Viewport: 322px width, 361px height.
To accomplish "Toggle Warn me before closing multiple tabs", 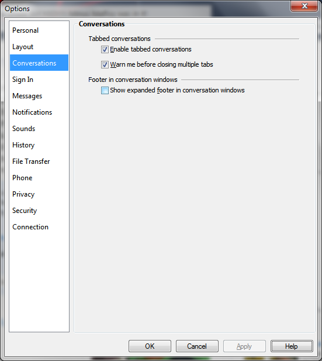I will click(x=105, y=65).
